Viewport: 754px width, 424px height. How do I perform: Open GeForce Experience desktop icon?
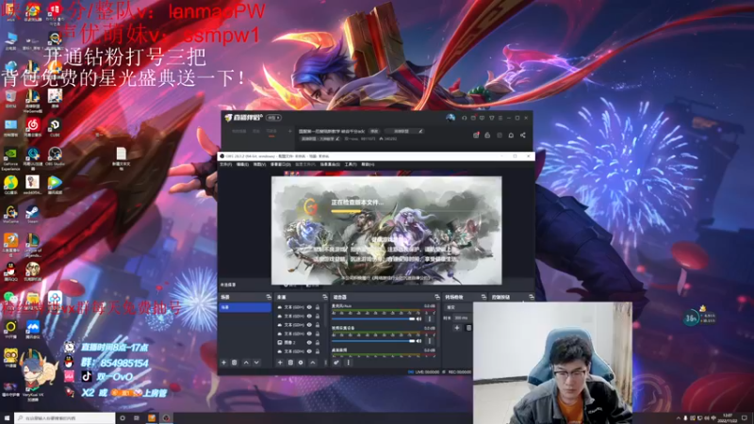point(10,158)
